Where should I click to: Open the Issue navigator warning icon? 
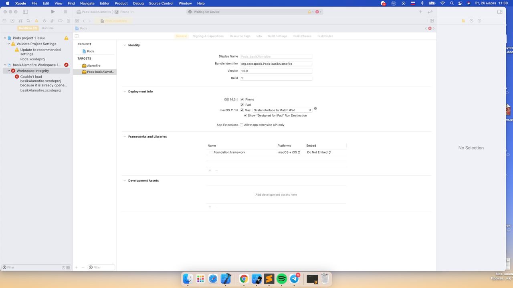[x=36, y=21]
